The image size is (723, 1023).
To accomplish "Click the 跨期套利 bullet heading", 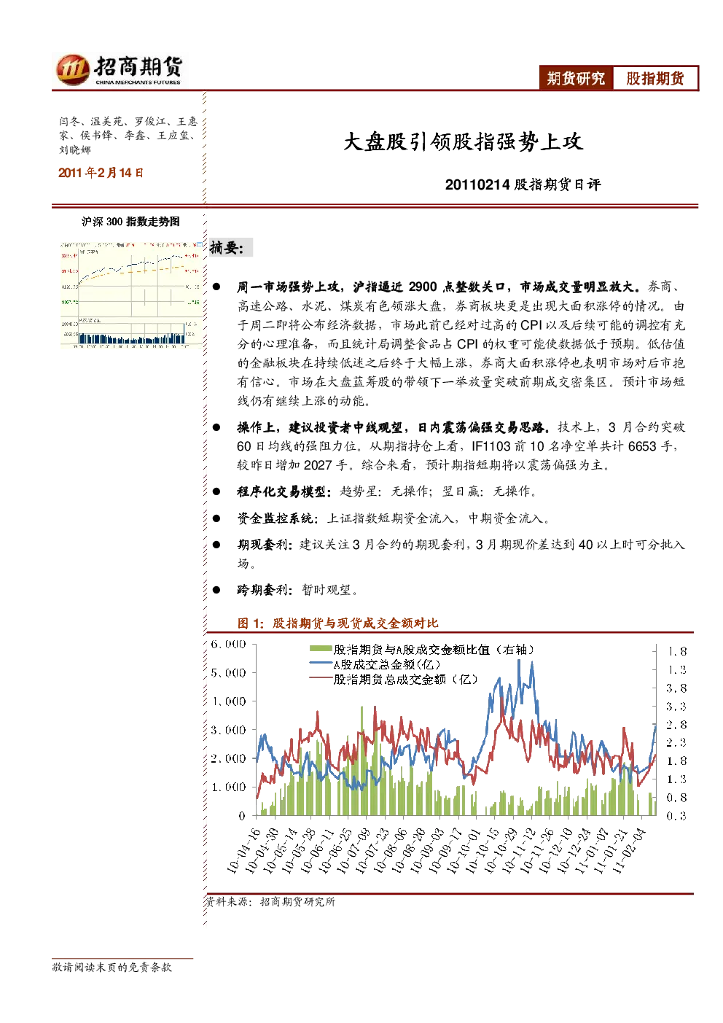I will (265, 590).
